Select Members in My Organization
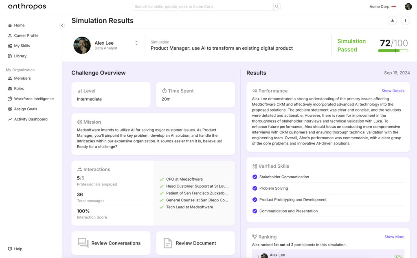Image resolution: width=417 pixels, height=258 pixels. (9, 78)
